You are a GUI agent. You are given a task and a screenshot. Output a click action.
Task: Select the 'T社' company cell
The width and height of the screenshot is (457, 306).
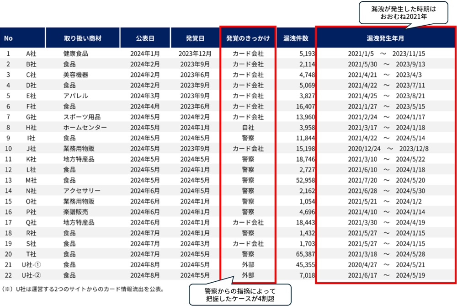[31, 254]
